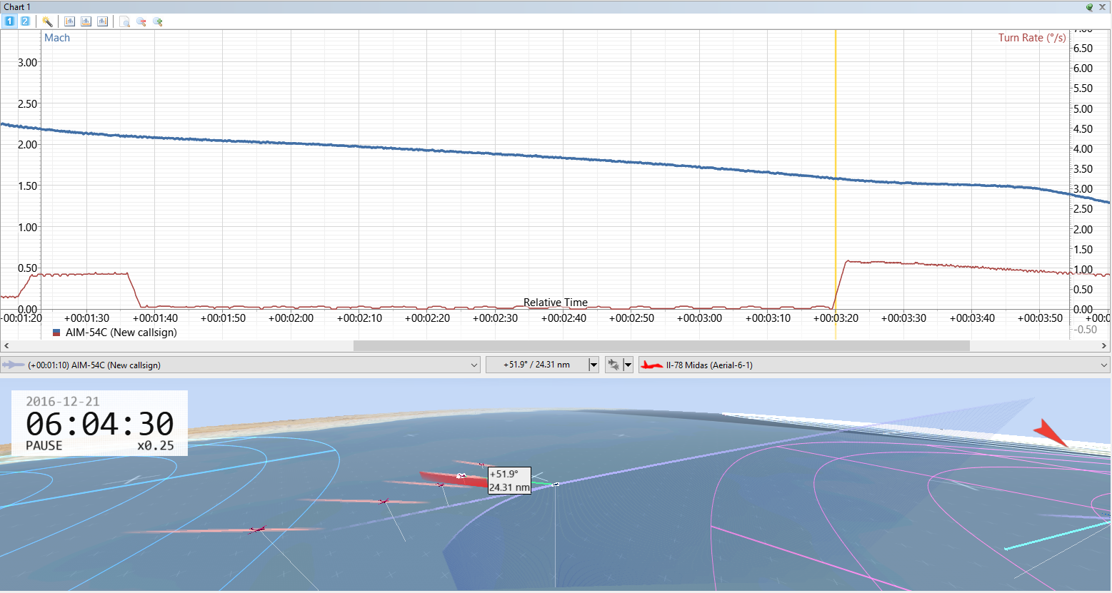The width and height of the screenshot is (1112, 593).
Task: Toggle the green pin on Chart 1 panel
Action: click(1090, 6)
